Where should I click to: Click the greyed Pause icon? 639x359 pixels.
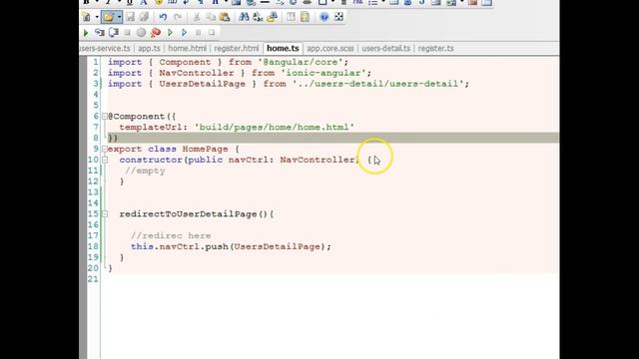[199, 33]
